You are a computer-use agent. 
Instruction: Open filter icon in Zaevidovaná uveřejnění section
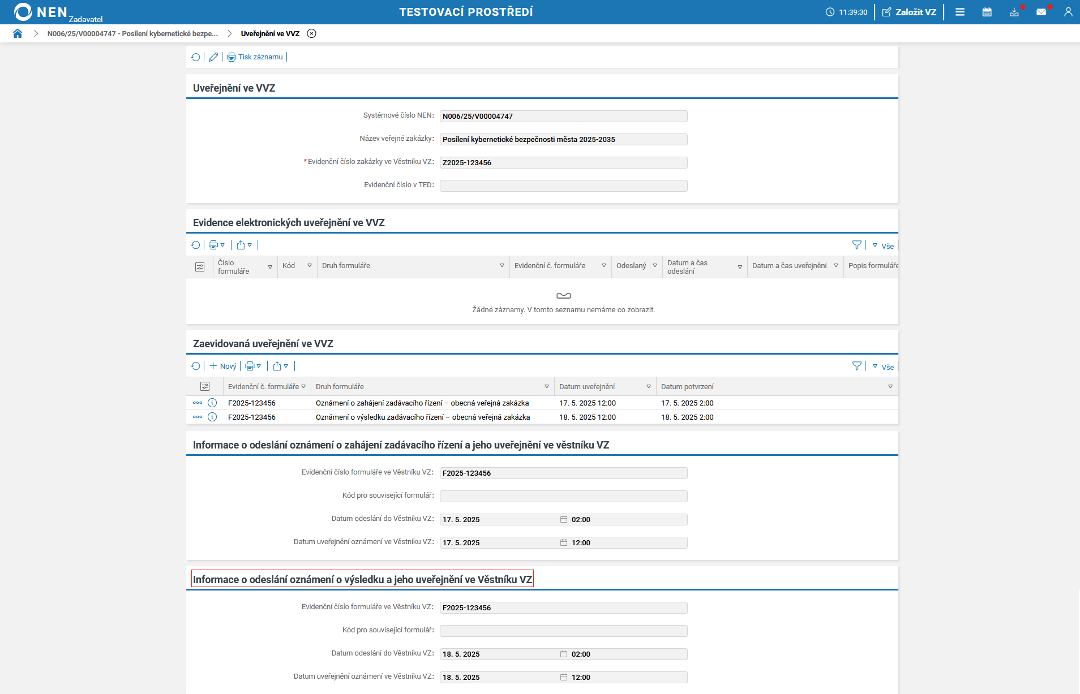[856, 367]
